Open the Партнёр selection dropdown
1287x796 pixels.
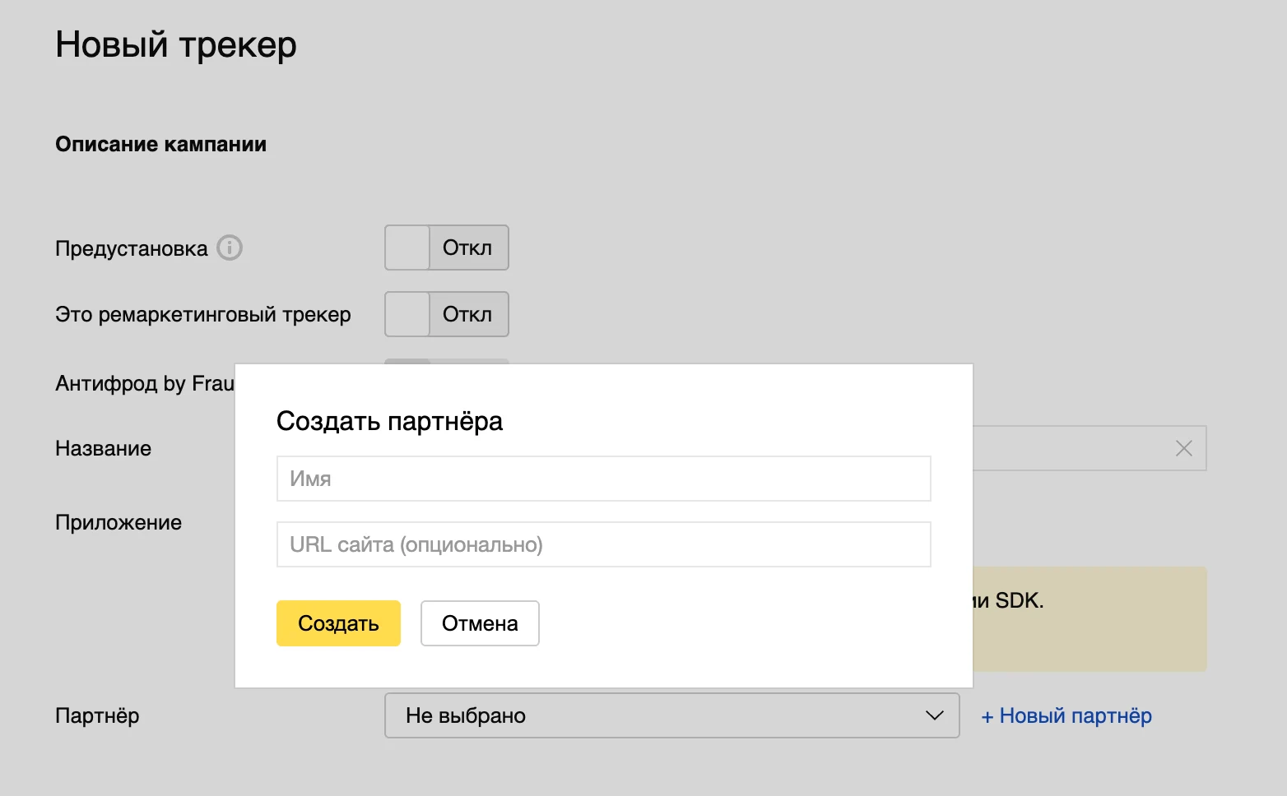[672, 715]
